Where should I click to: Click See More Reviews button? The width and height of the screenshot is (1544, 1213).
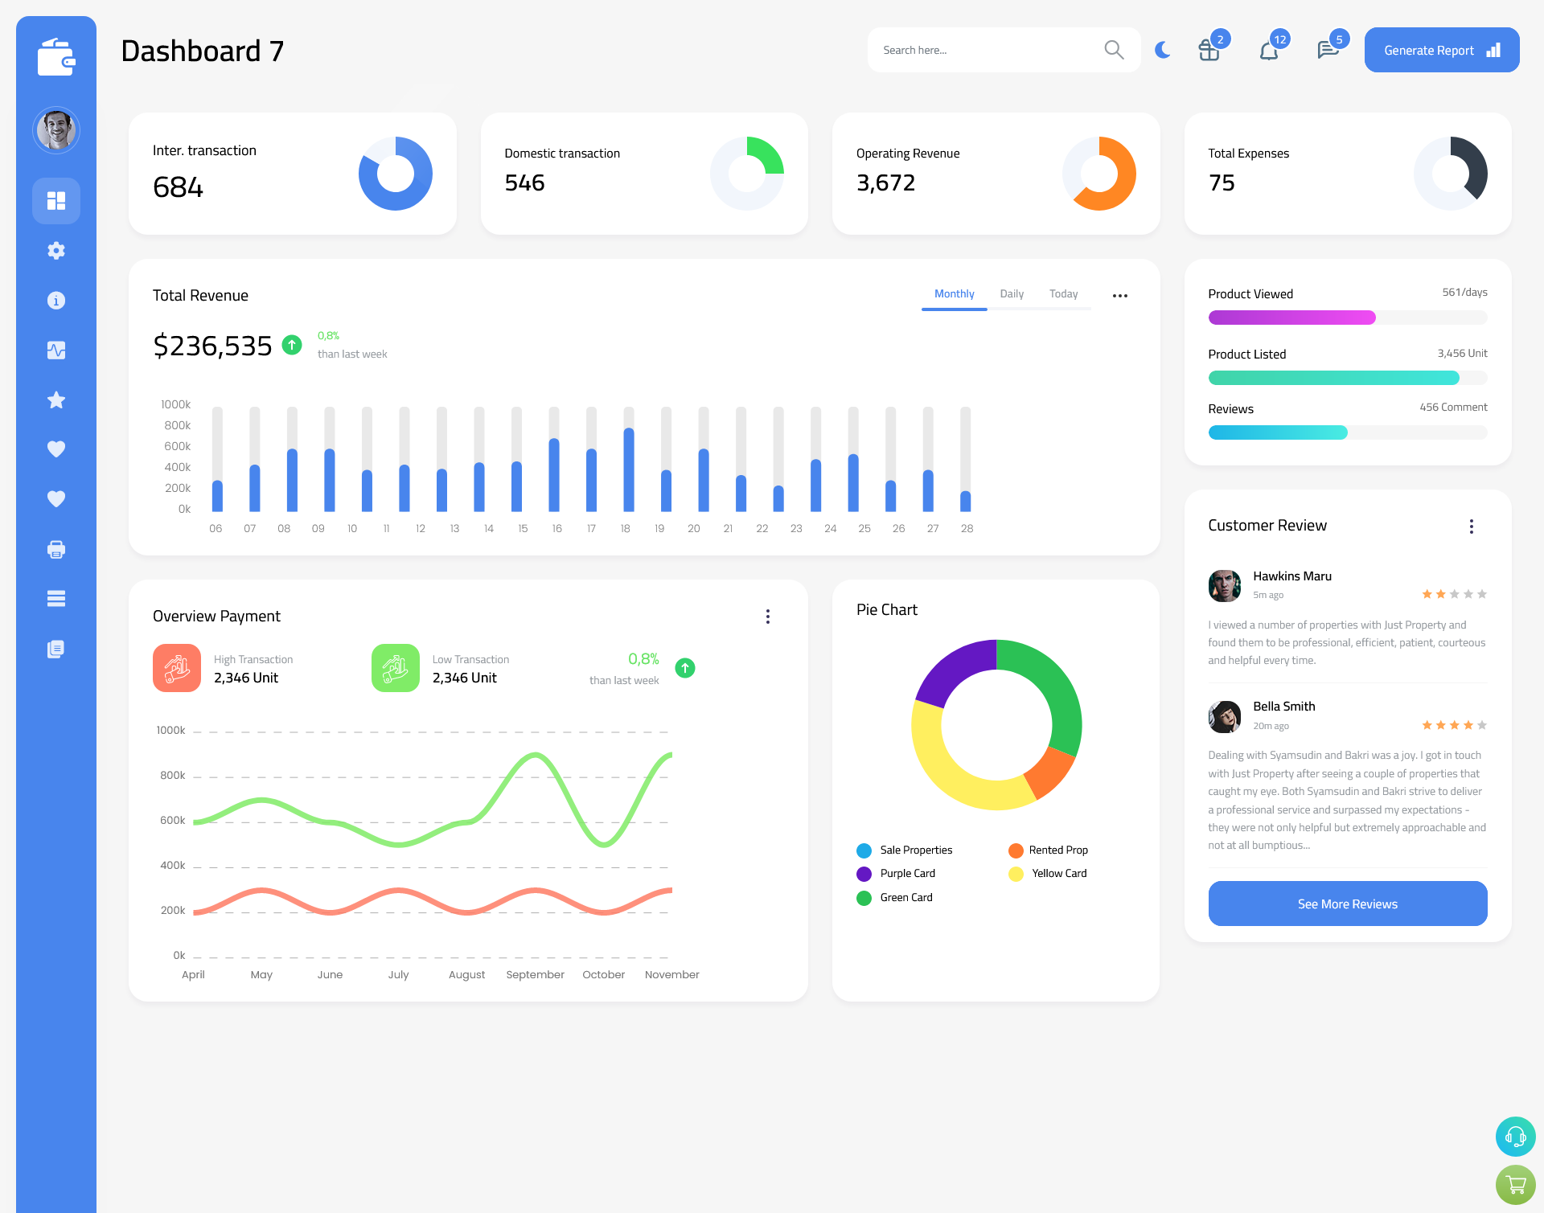[1347, 902]
